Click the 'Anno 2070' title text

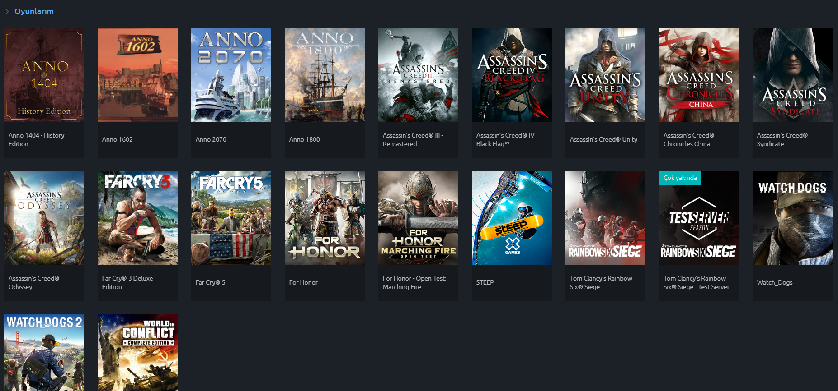click(211, 140)
